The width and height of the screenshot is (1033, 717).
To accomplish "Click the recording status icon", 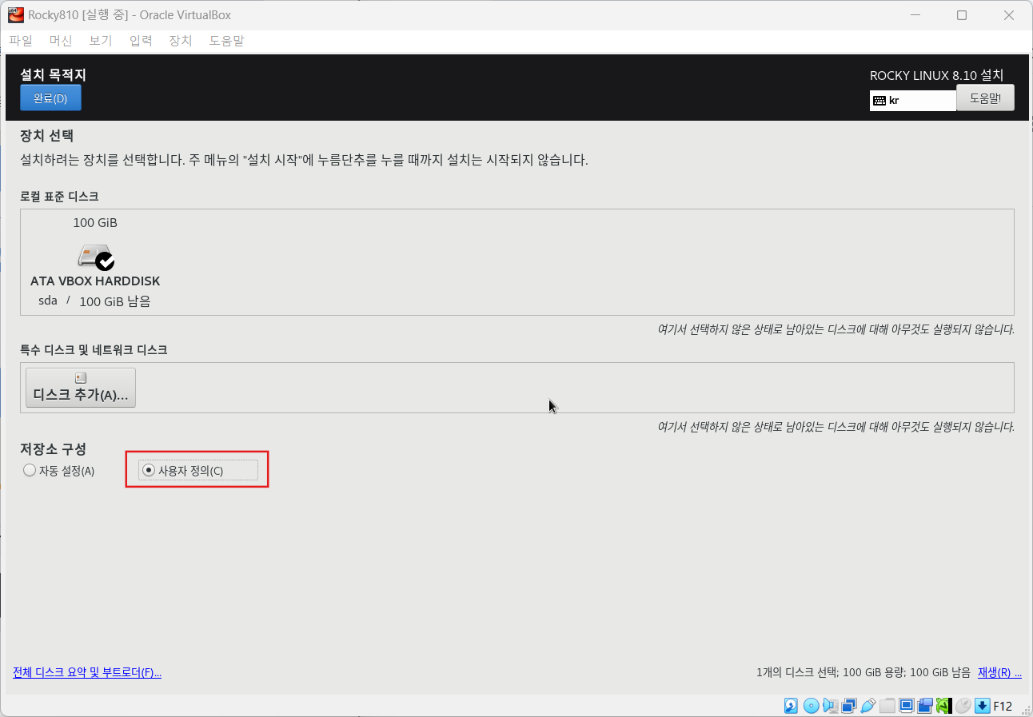I will coord(925,706).
